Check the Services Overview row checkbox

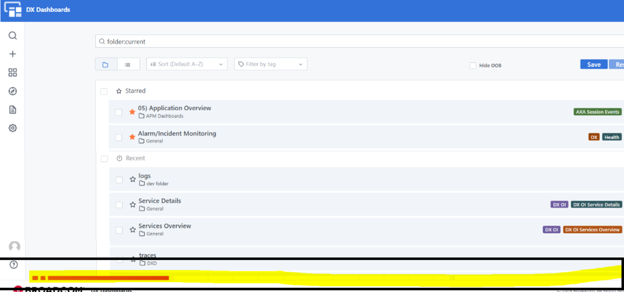coord(119,230)
